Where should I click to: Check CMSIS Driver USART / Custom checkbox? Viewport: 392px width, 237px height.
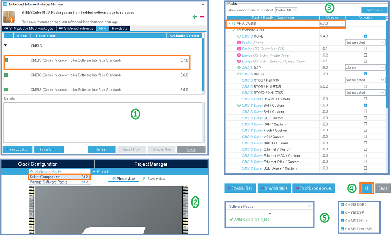tap(365, 99)
